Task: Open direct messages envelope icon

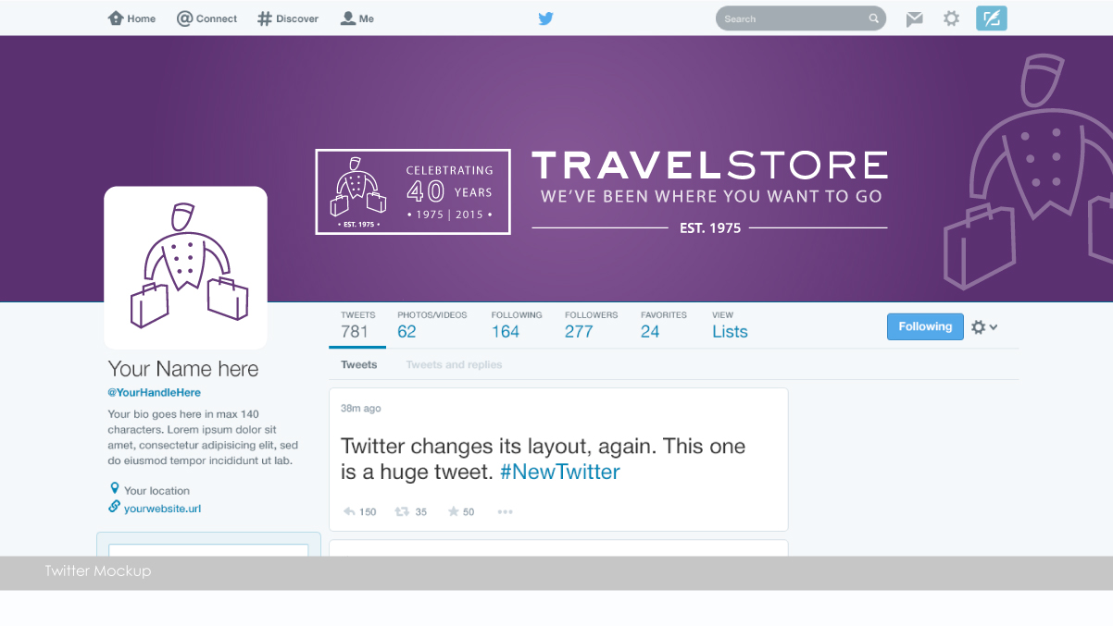Action: click(x=914, y=18)
